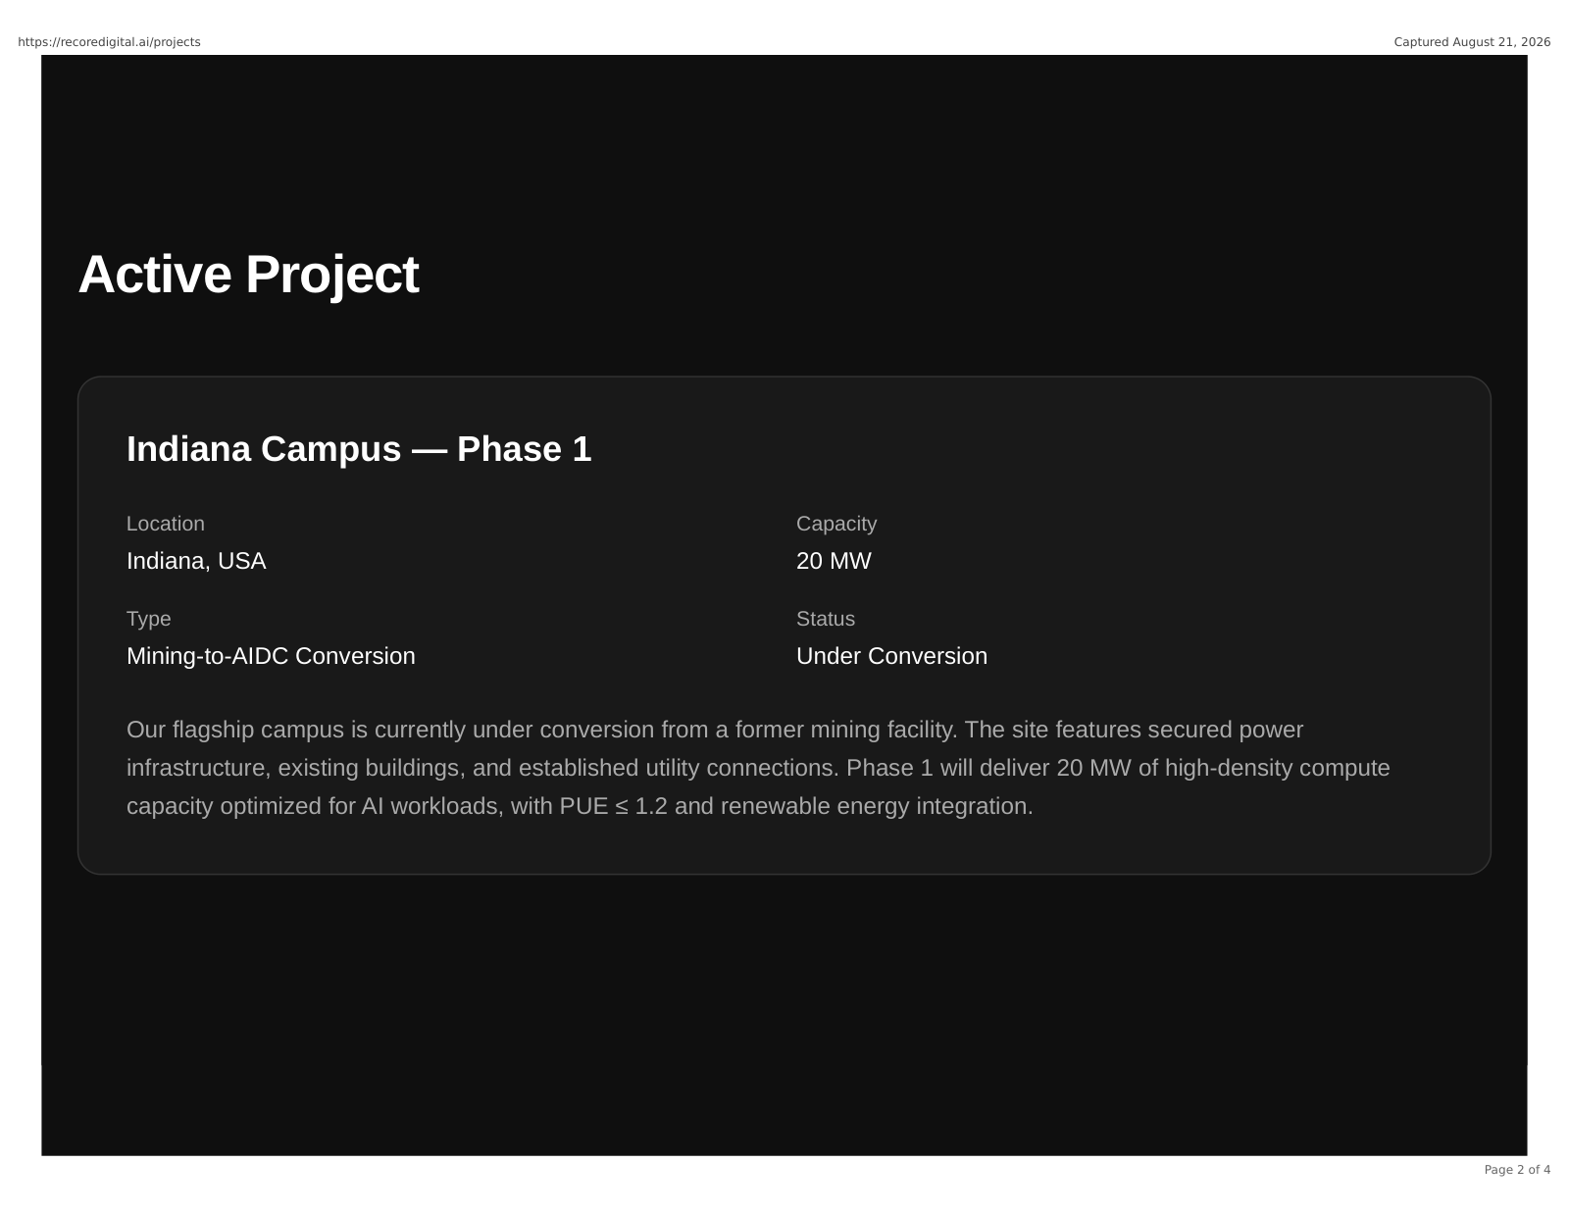Image resolution: width=1569 pixels, height=1213 pixels.
Task: Click the line mentioning established utility connections
Action: (758, 768)
